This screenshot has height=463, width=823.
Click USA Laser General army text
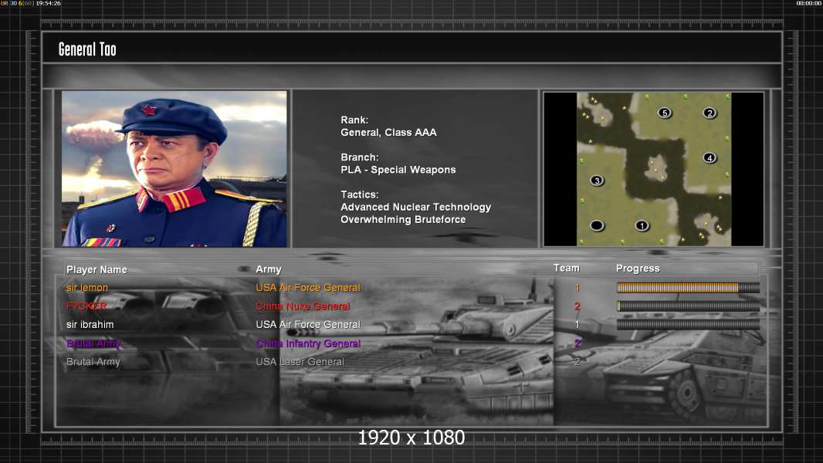pyautogui.click(x=300, y=362)
